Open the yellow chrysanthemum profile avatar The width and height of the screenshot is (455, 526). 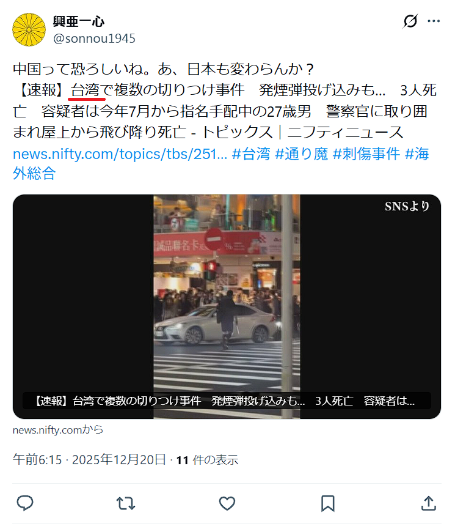click(29, 30)
